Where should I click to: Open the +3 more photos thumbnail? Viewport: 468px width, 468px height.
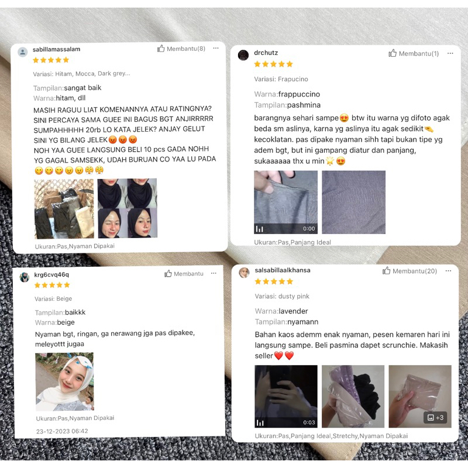[420, 396]
